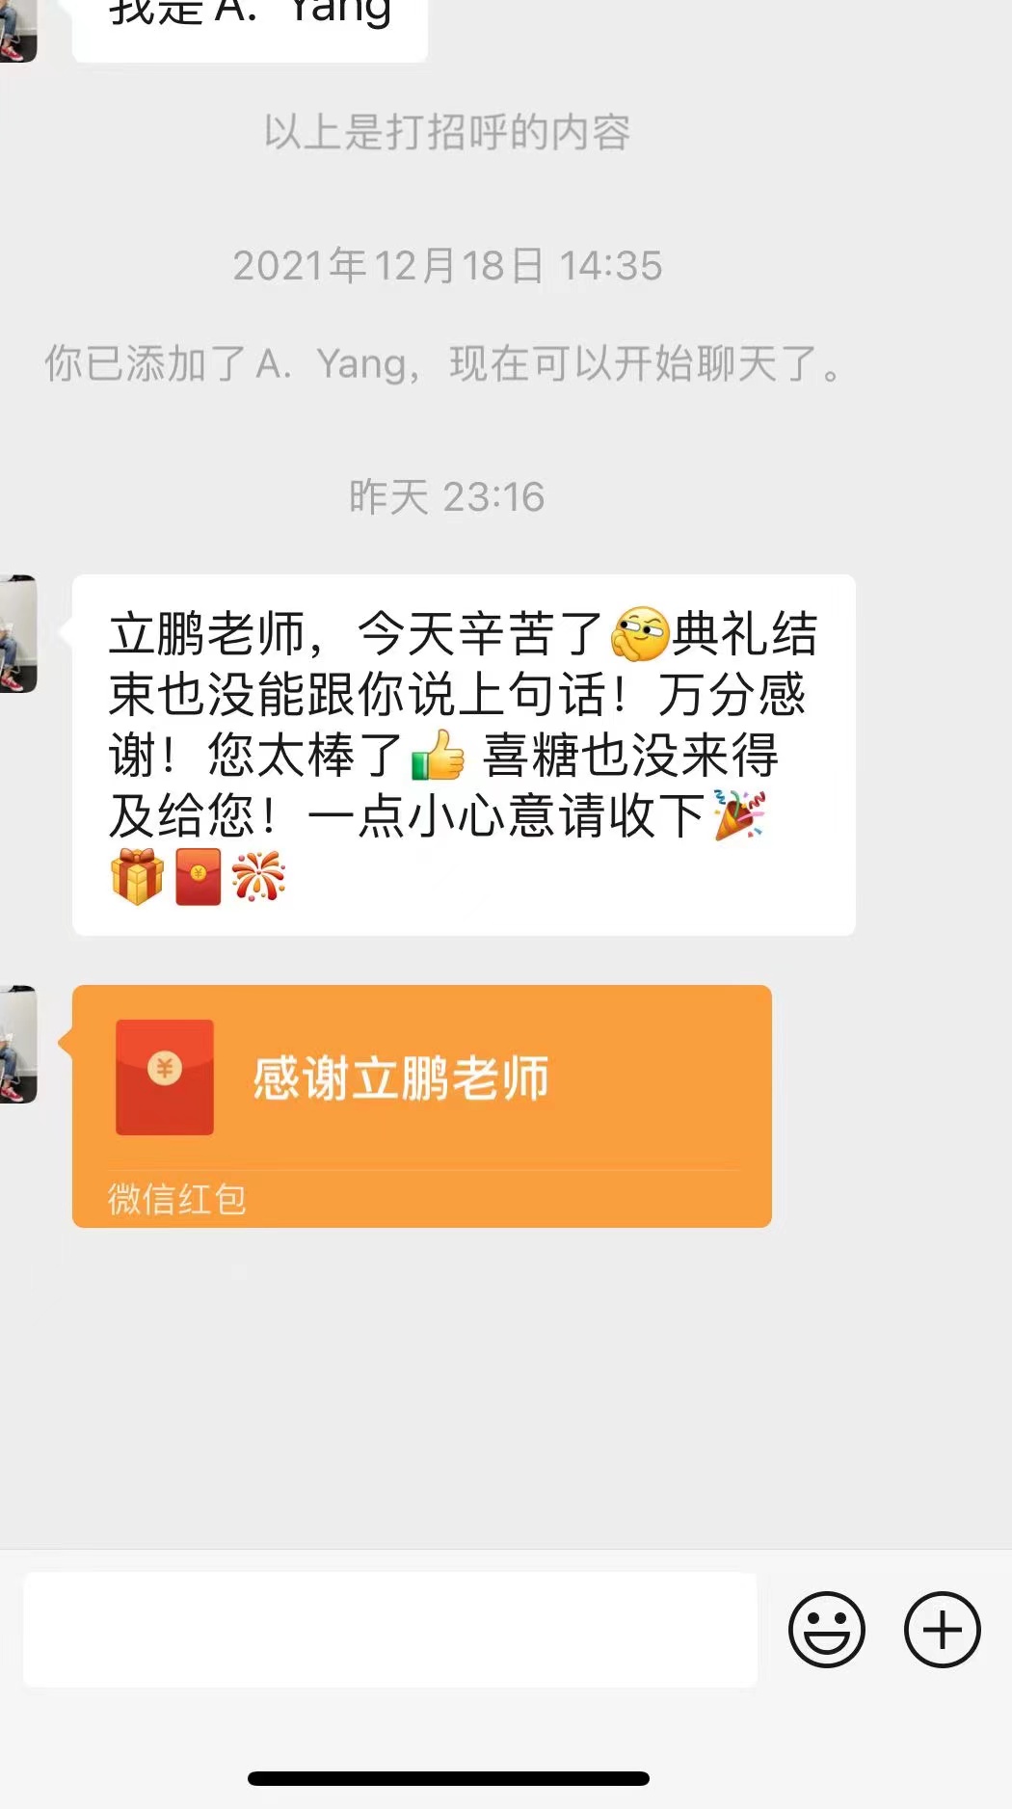Click the red envelope icon in orange bubble

165,1077
